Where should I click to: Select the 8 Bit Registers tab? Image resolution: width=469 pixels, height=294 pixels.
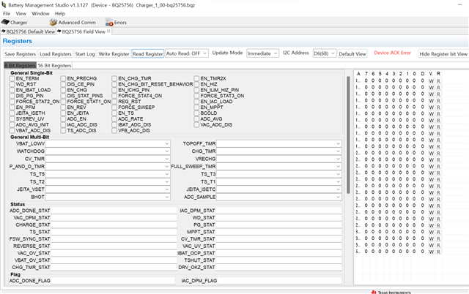point(20,65)
